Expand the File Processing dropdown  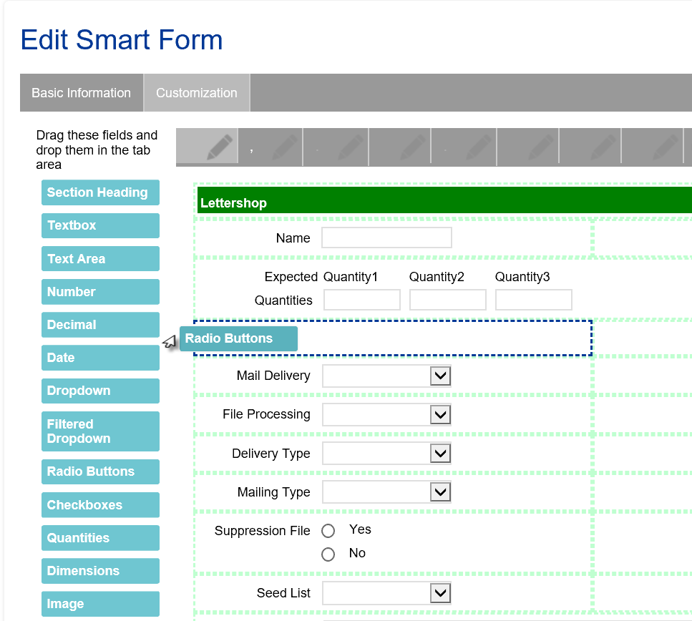click(440, 415)
